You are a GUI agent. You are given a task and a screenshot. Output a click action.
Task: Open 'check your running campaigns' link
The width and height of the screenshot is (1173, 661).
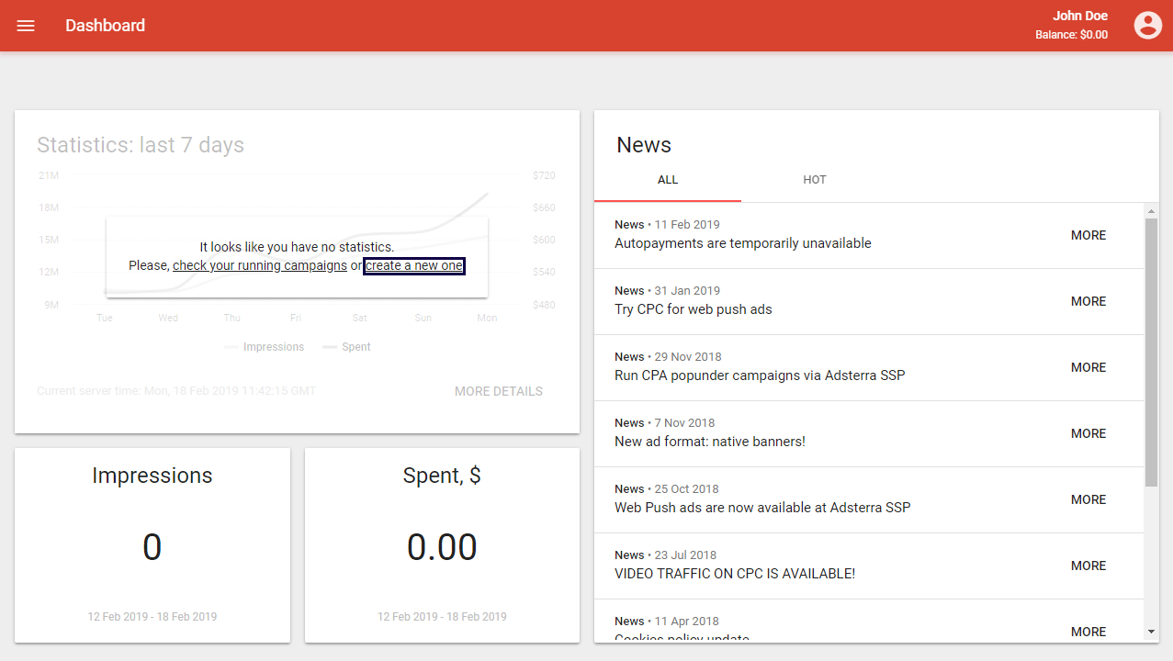(x=260, y=266)
